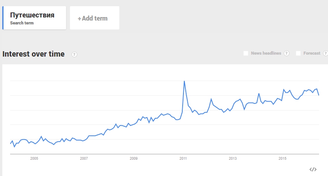Open the embed code icon below chart
This screenshot has height=176, width=328.
(x=313, y=169)
